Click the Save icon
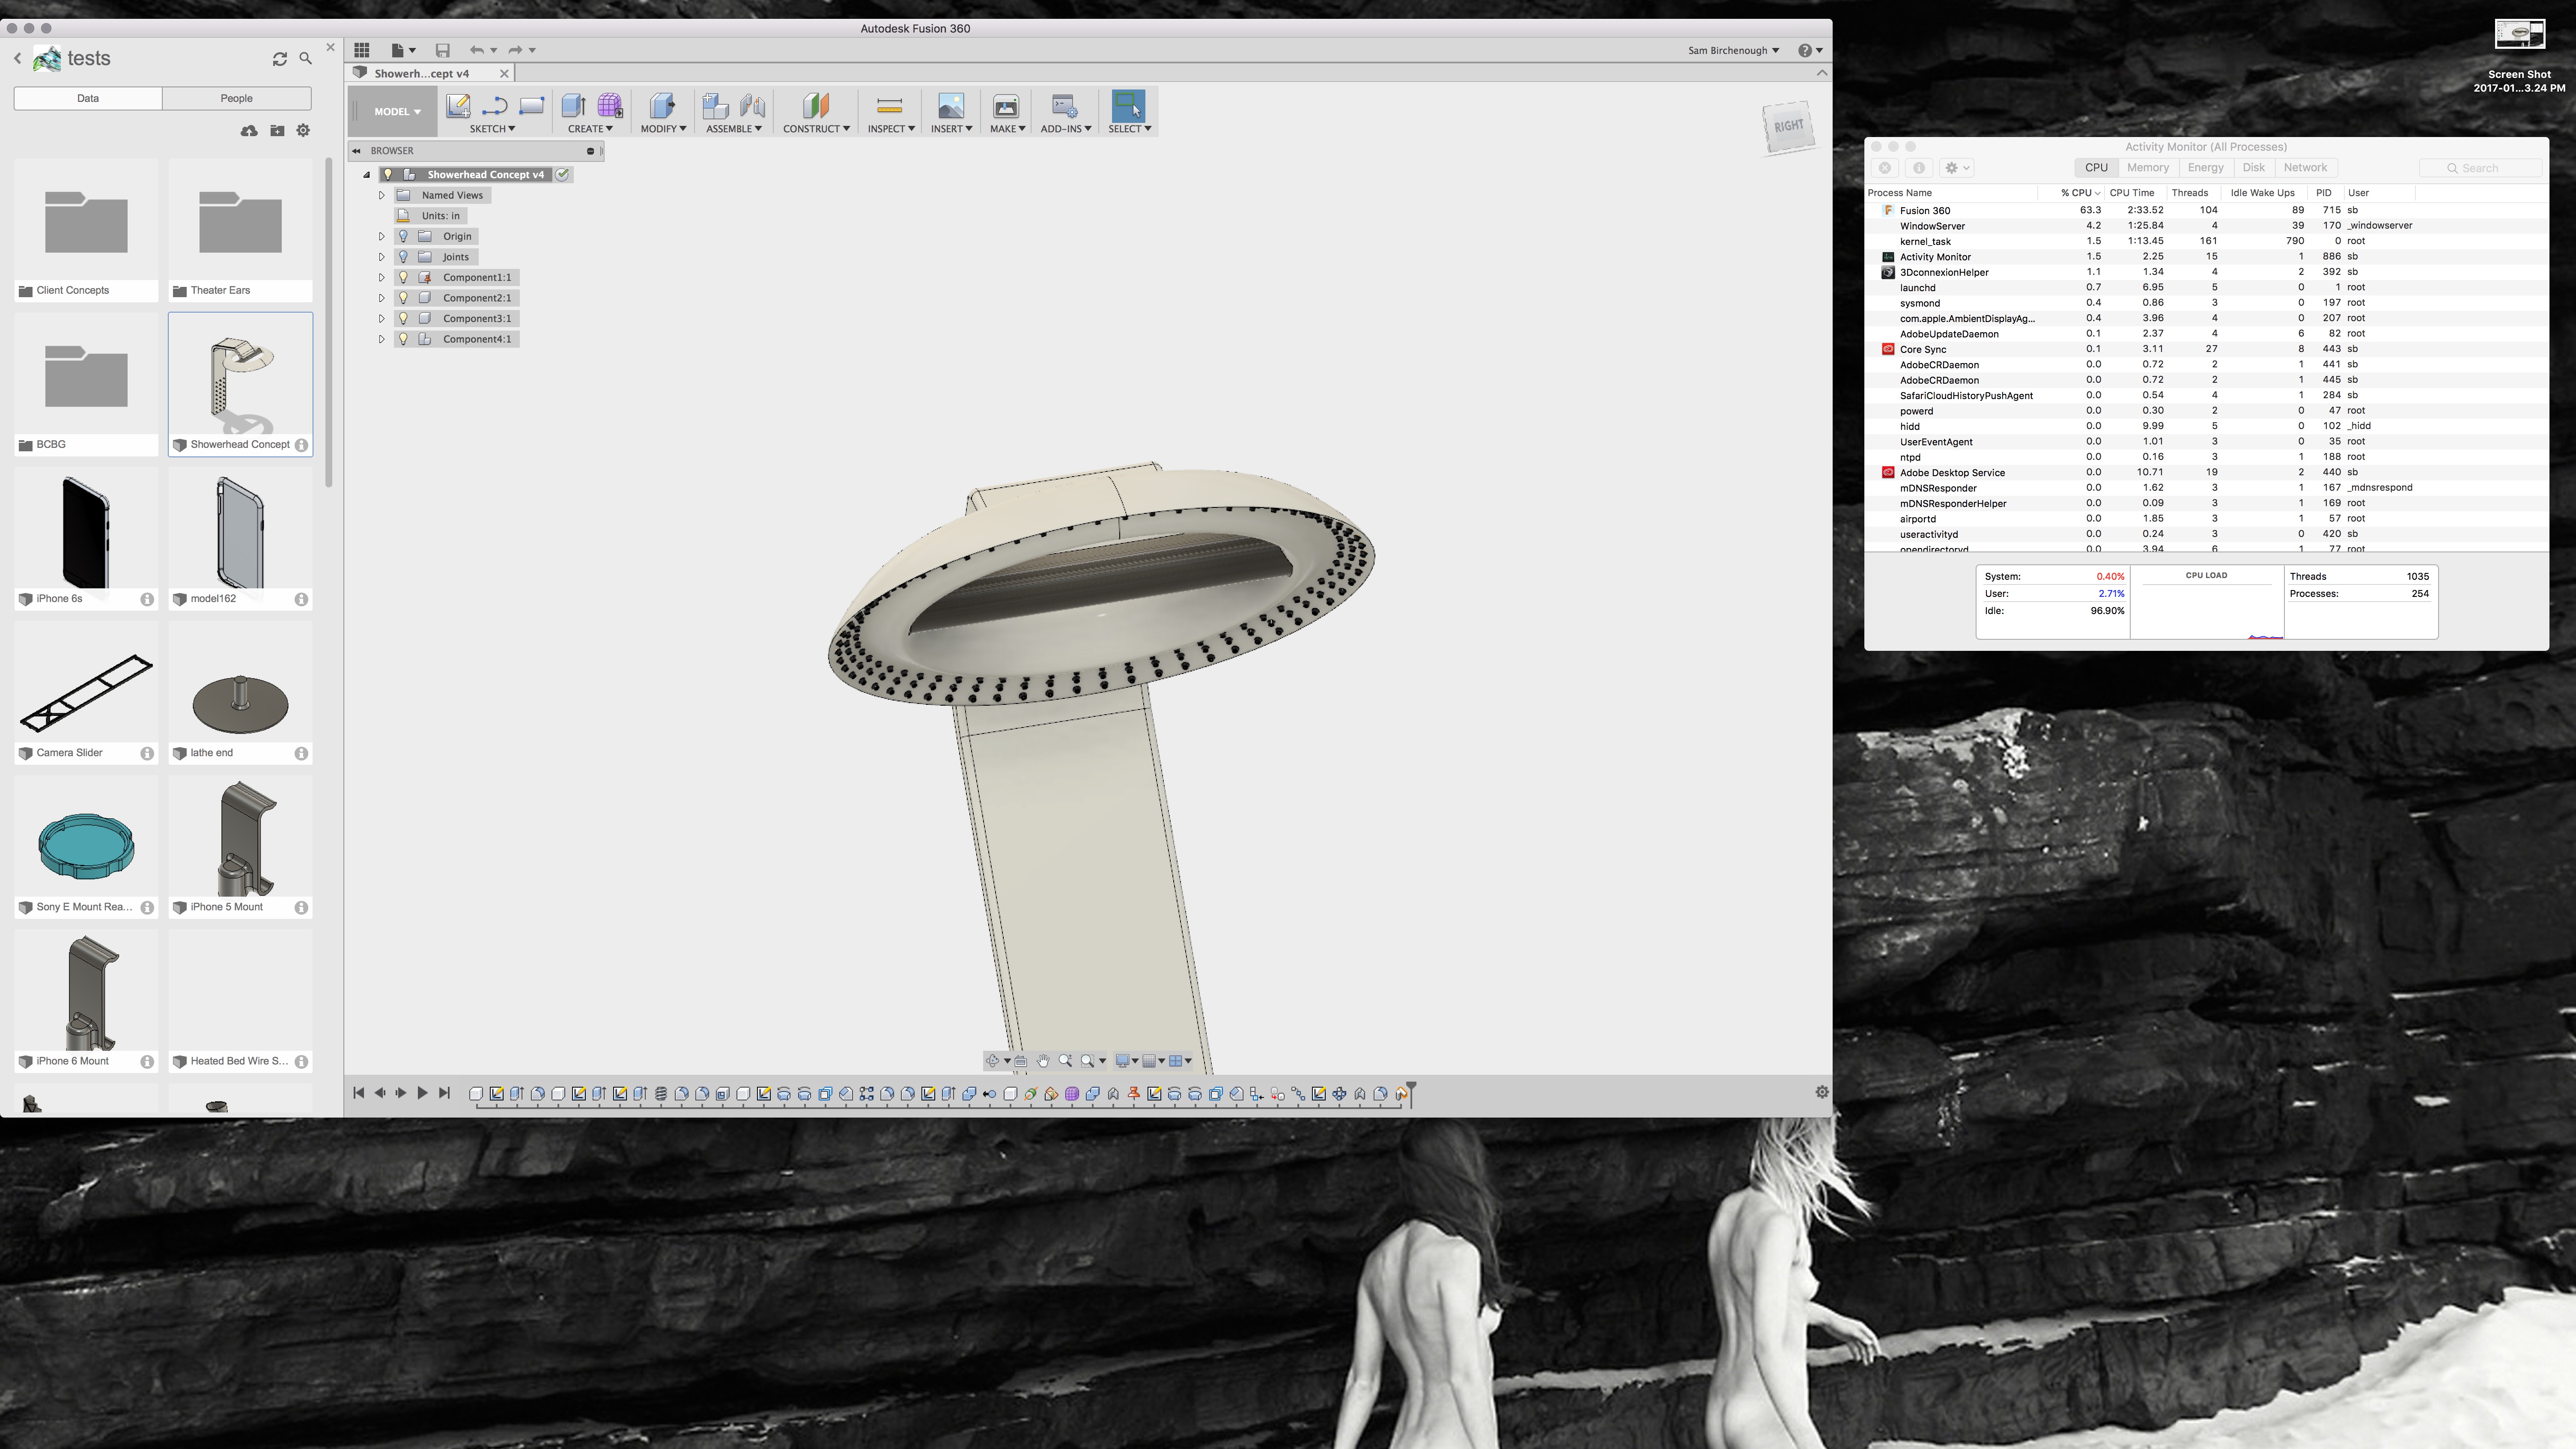Image resolution: width=2576 pixels, height=1449 pixels. pos(443,50)
